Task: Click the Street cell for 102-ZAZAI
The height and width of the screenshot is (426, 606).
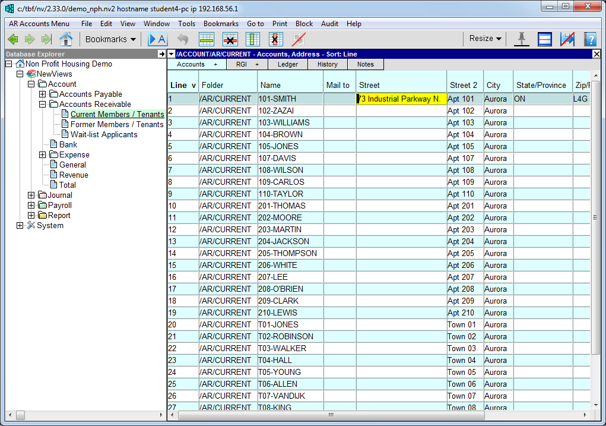Action: coord(401,111)
